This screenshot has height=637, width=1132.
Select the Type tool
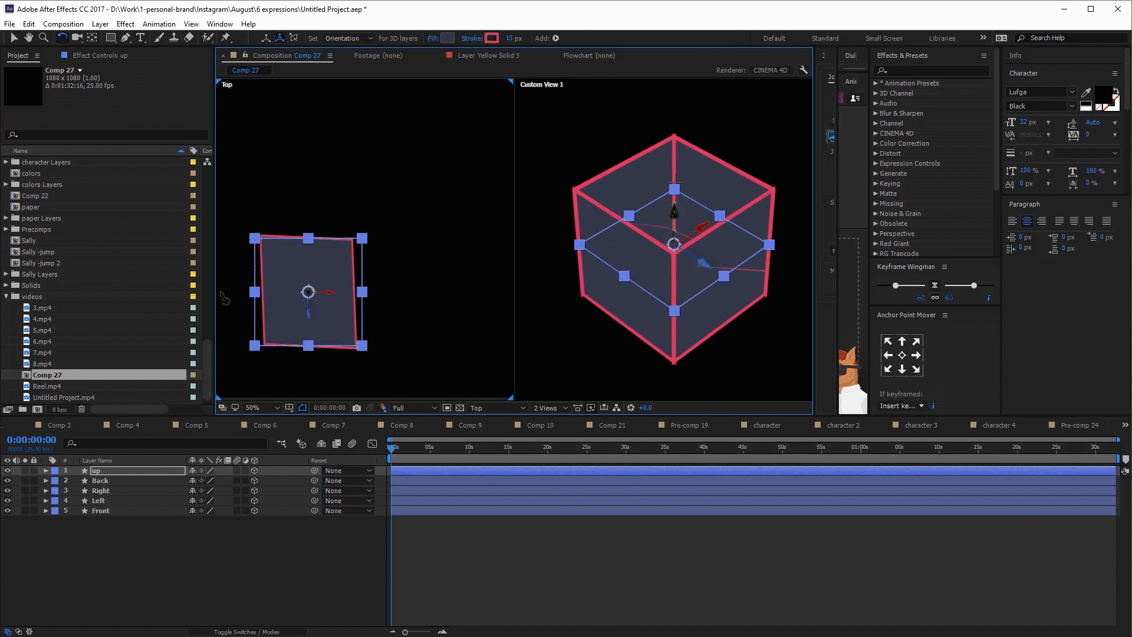pyautogui.click(x=140, y=38)
